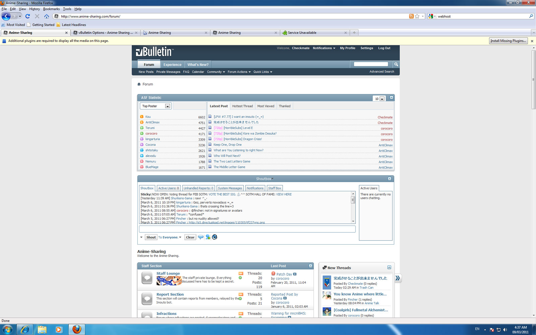Open the Forum Actions dropdown
The image size is (536, 335).
(239, 72)
